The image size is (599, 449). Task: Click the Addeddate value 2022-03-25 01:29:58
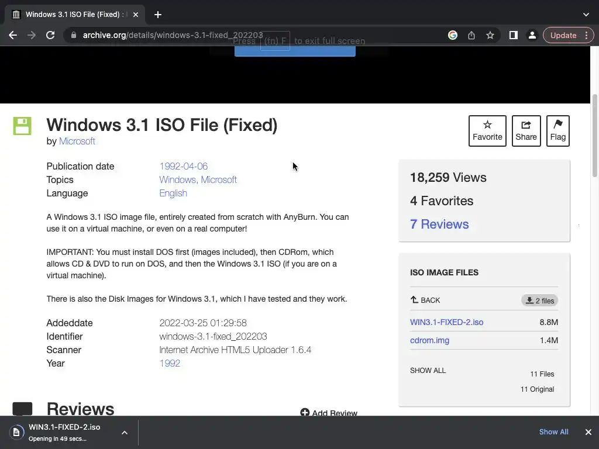(203, 323)
